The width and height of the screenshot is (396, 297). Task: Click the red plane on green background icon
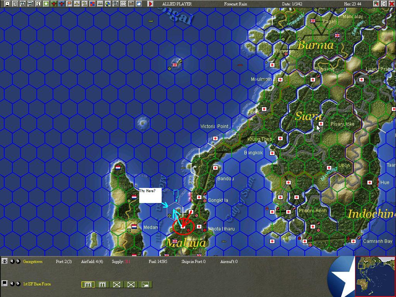click(53, 4)
